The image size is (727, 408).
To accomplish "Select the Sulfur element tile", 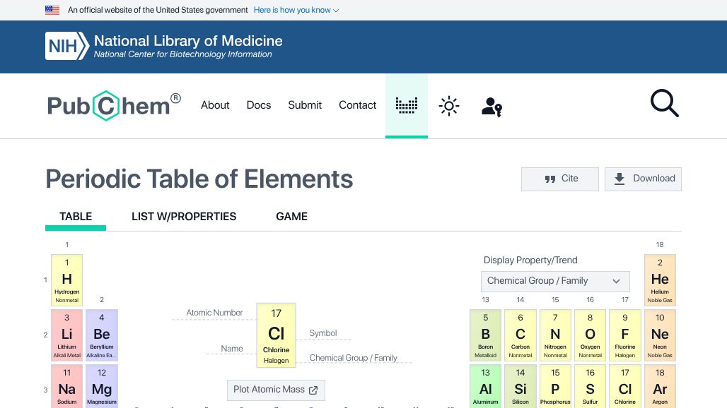I will coord(590,386).
